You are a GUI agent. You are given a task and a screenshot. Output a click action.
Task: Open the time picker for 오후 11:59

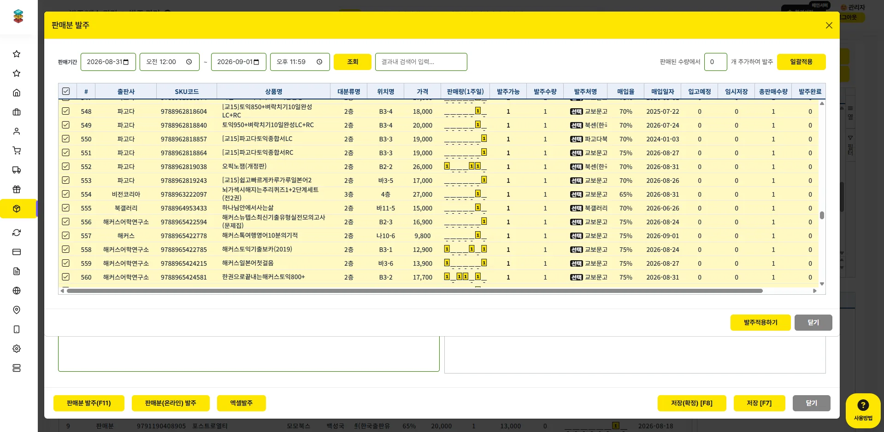(x=319, y=62)
